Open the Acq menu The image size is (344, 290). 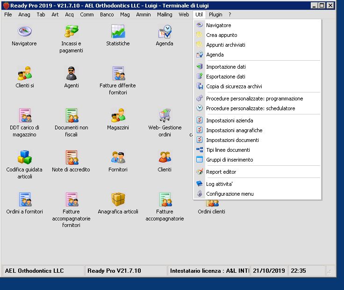point(69,14)
